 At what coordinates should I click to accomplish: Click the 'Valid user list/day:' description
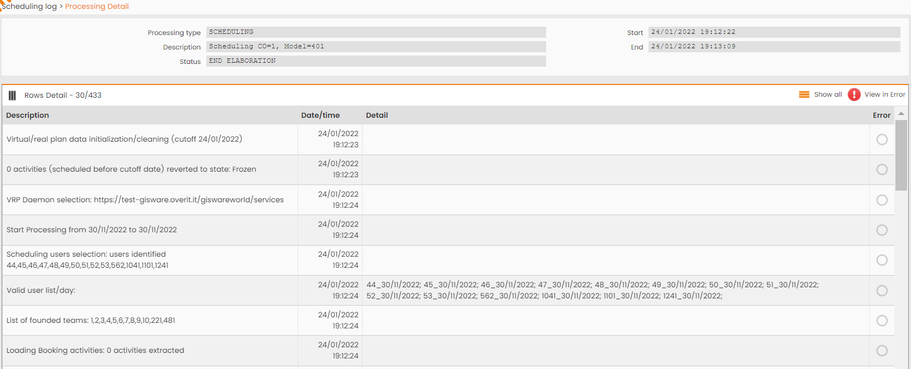[41, 290]
